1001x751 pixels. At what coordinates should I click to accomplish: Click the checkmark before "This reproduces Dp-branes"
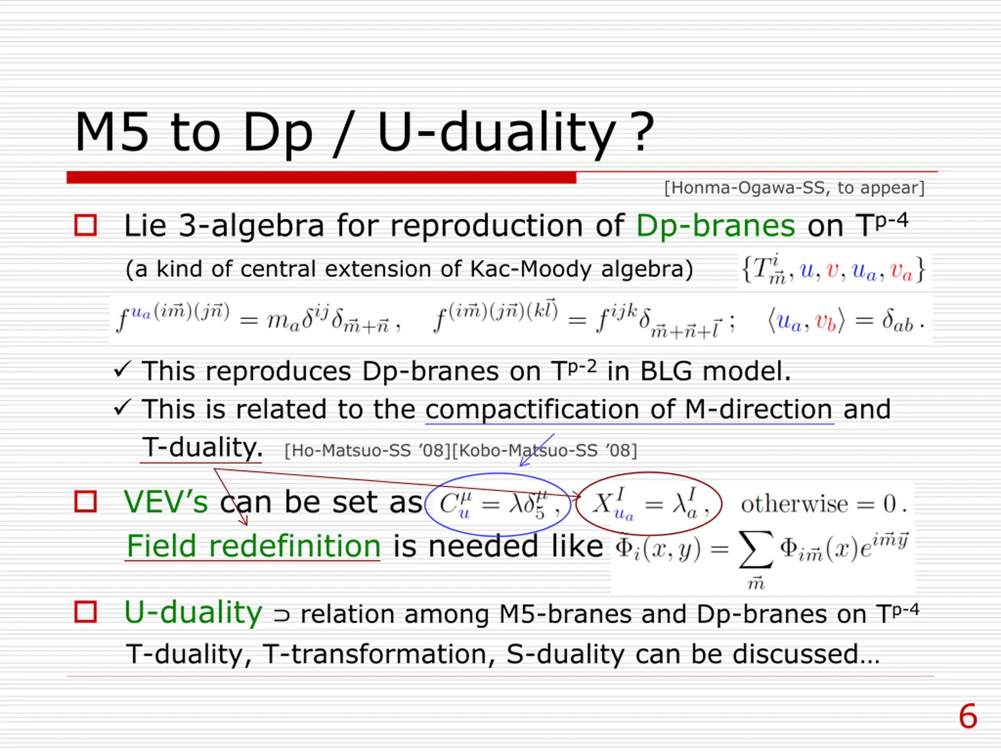tap(123, 369)
